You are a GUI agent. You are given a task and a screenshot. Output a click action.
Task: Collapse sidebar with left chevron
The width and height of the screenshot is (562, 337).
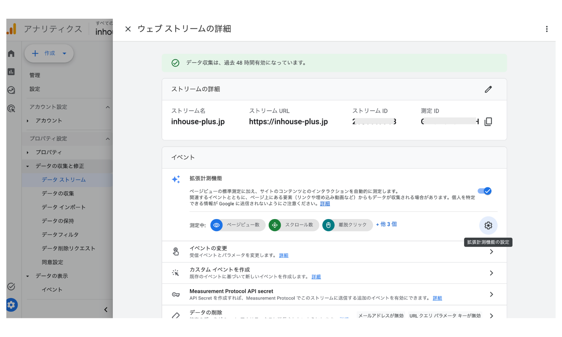coord(106,310)
